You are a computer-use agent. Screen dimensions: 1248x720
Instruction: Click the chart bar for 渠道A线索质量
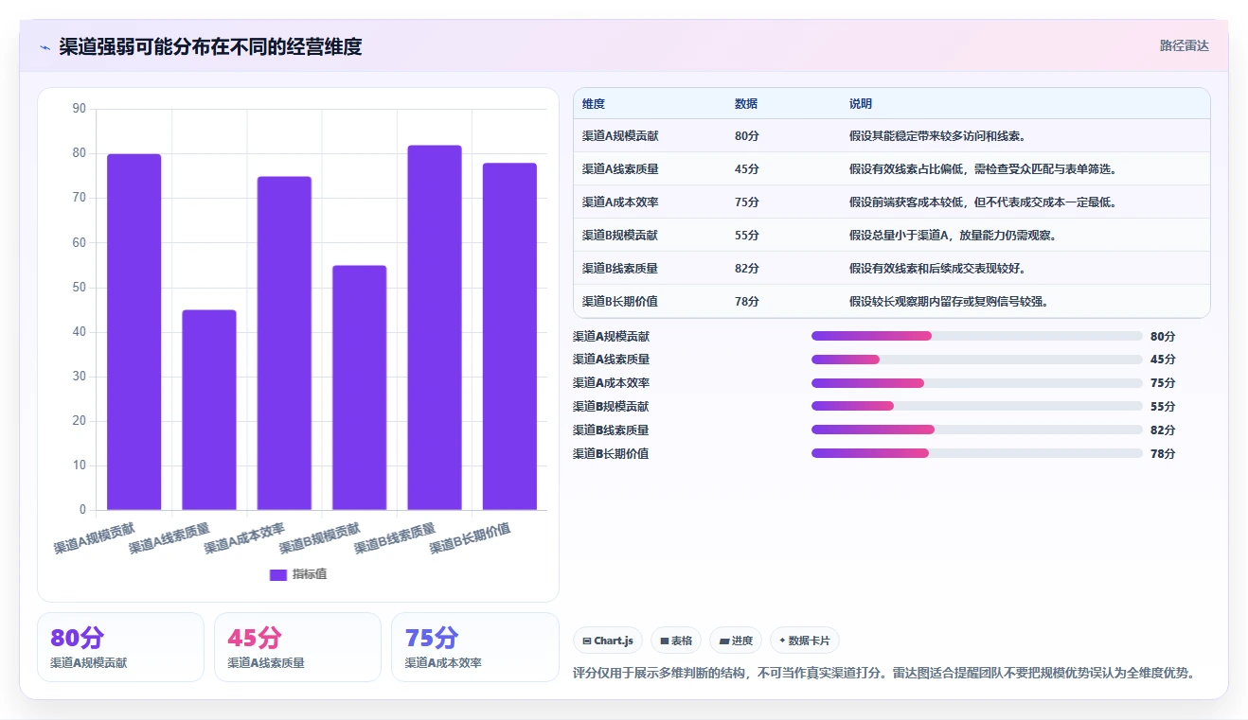pyautogui.click(x=209, y=410)
